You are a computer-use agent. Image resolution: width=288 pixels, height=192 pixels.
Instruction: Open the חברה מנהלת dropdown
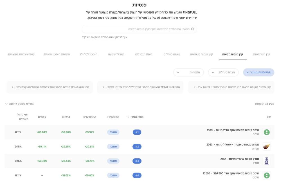(223, 72)
